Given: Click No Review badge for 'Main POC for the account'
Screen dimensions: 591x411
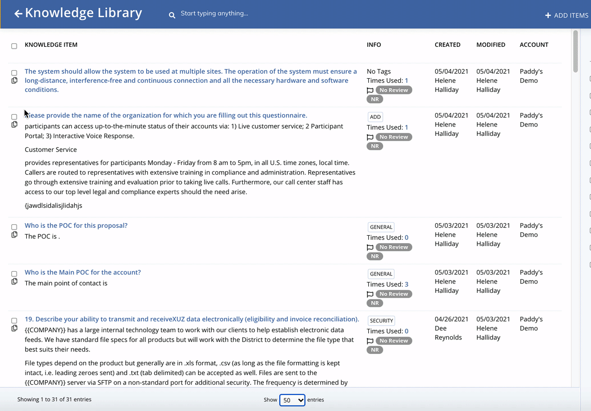Looking at the screenshot, I should (x=393, y=294).
